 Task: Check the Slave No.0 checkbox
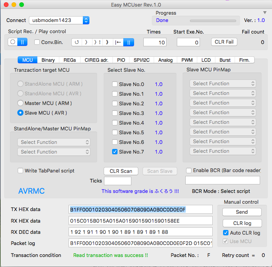115,84
